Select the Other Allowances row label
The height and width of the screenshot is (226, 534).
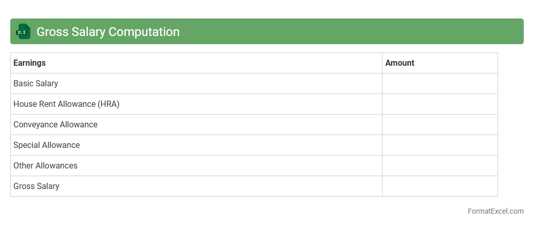tap(45, 166)
